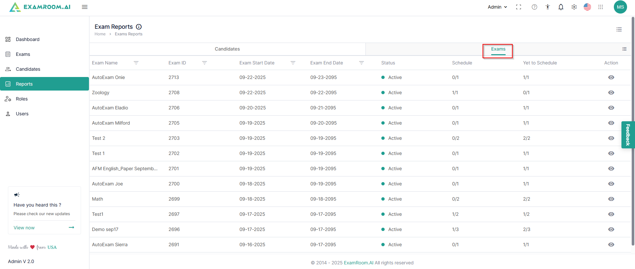Open the settings gear icon
Image resolution: width=635 pixels, height=269 pixels.
point(574,7)
